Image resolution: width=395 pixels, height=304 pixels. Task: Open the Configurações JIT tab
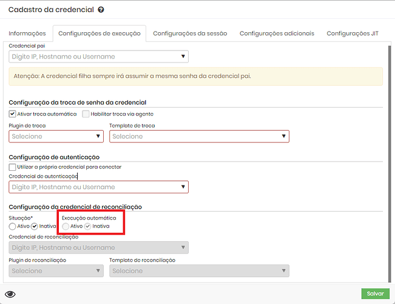coord(352,33)
